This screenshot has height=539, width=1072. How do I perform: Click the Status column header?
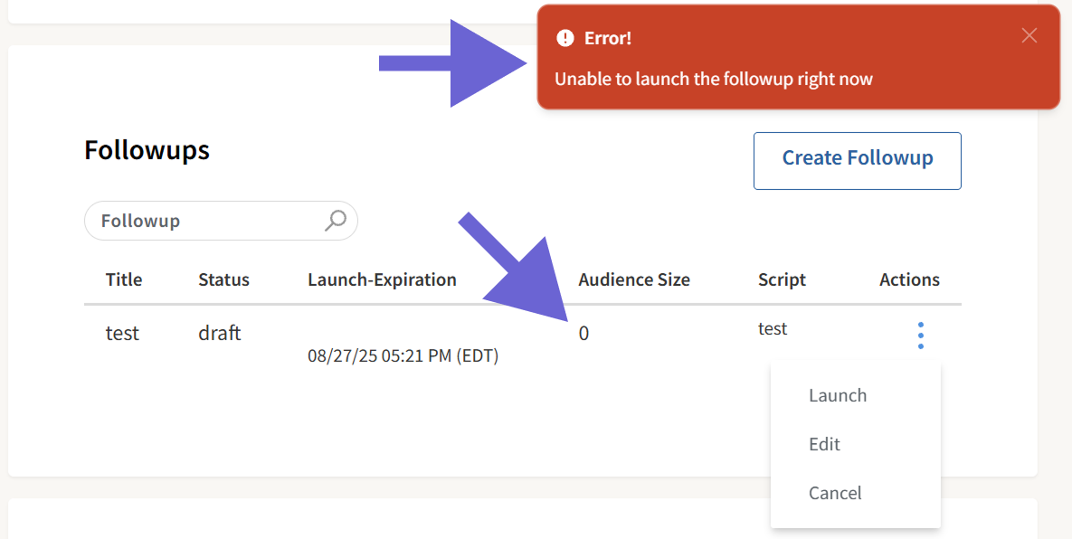(223, 279)
